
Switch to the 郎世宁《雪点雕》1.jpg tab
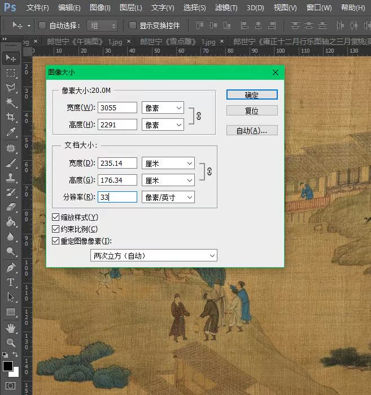(177, 41)
